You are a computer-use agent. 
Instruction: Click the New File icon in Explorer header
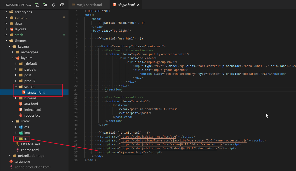(37, 5)
